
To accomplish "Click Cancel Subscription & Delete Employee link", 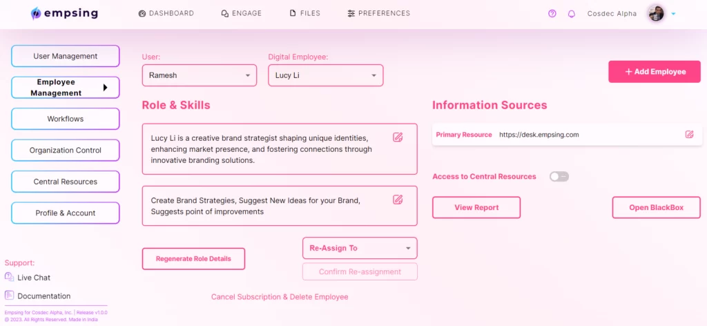I will point(280,297).
